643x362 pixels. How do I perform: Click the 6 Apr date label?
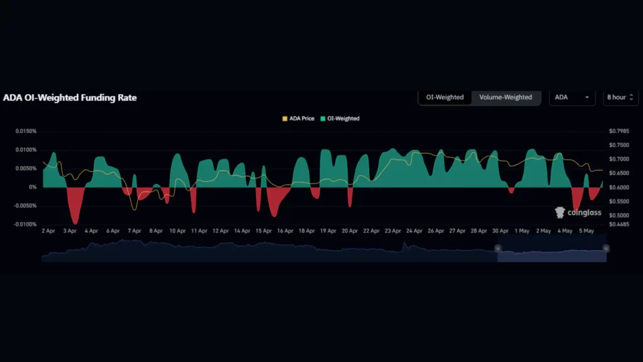[113, 231]
